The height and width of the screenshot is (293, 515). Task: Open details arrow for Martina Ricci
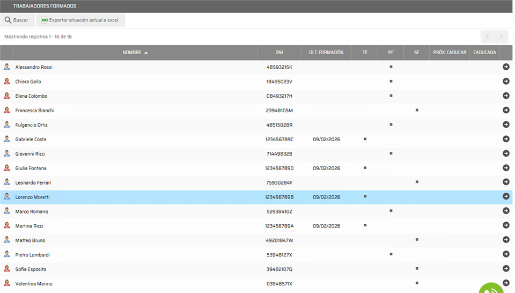point(506,225)
